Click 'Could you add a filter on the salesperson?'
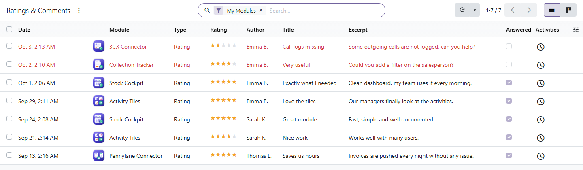Screen dimensions: 583x170 pos(401,65)
